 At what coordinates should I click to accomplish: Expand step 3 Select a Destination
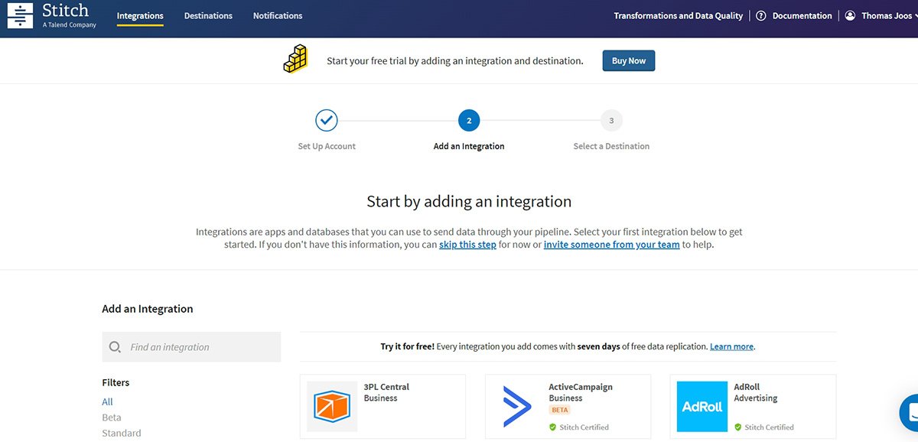(x=611, y=120)
